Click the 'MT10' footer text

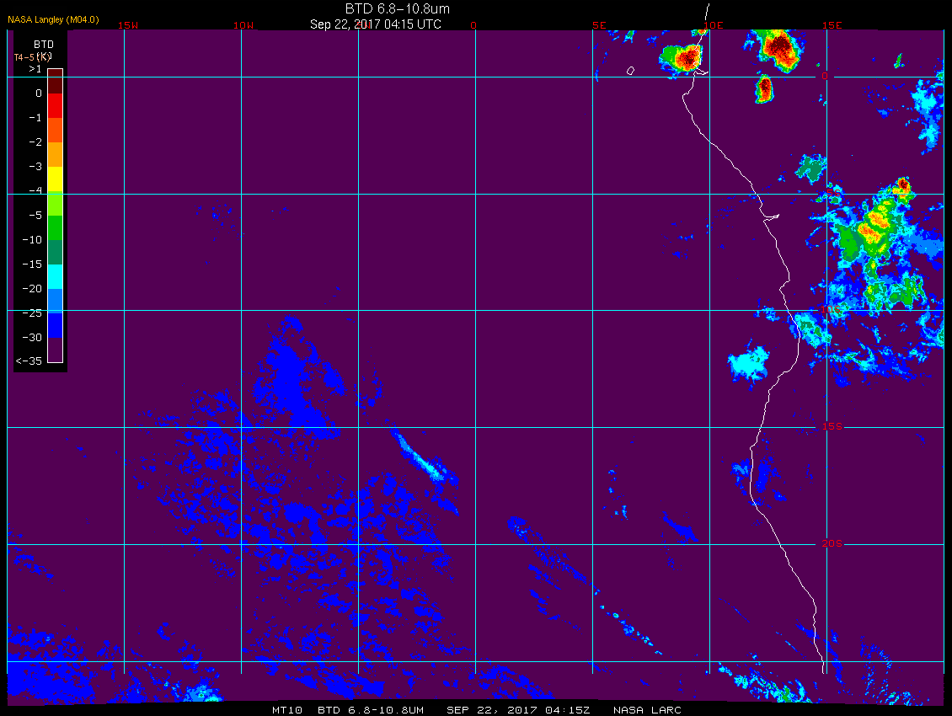[x=287, y=710]
